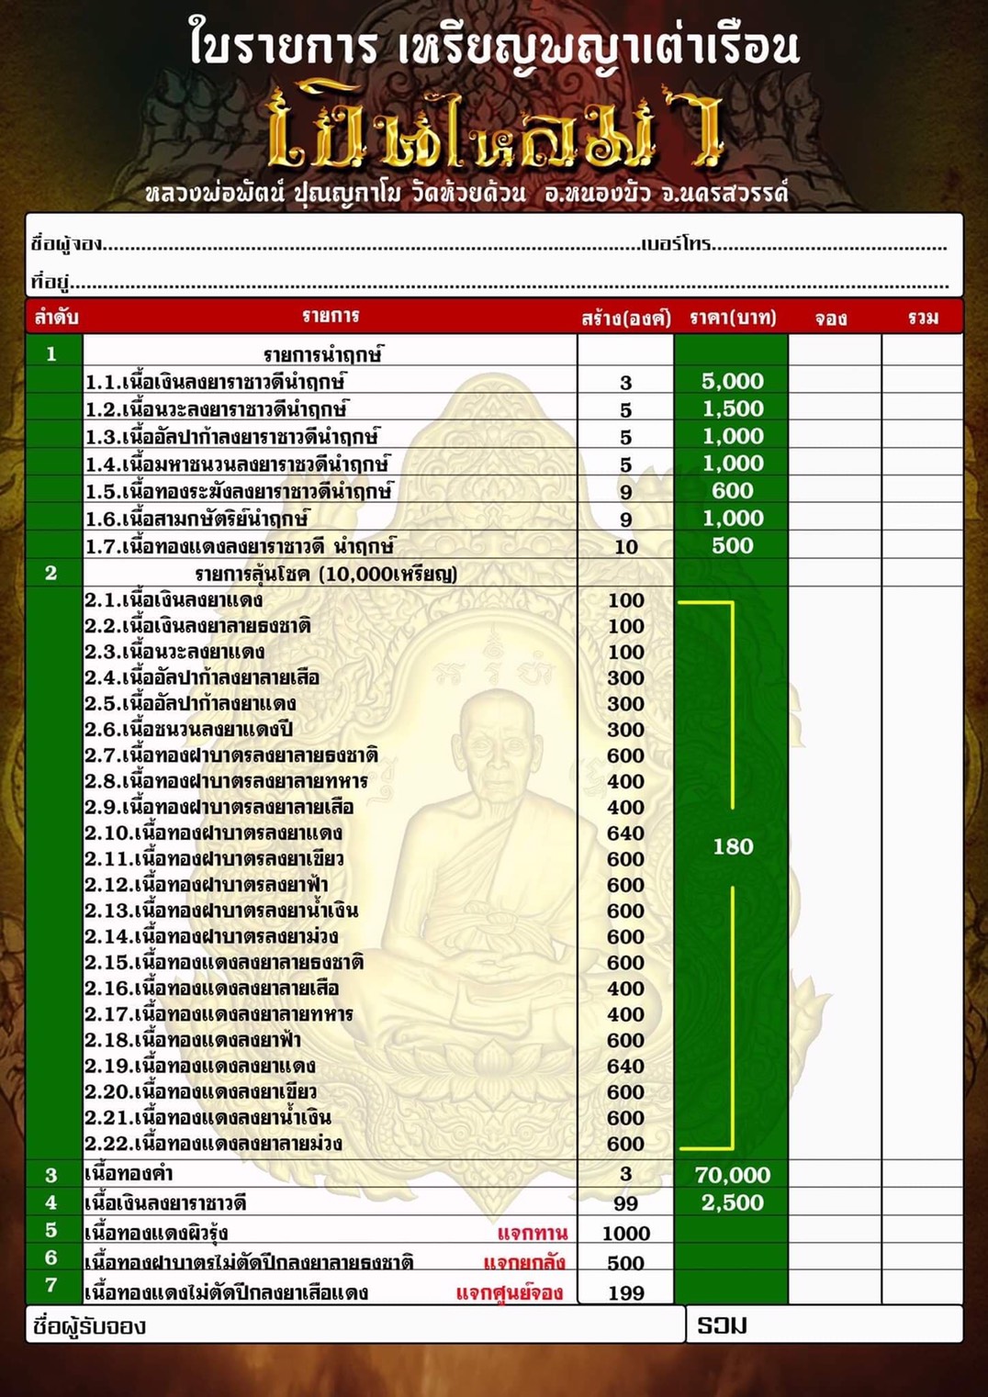Click the price '1,000' for item 1.6
Screen dimensions: 988x1397
coord(733,518)
